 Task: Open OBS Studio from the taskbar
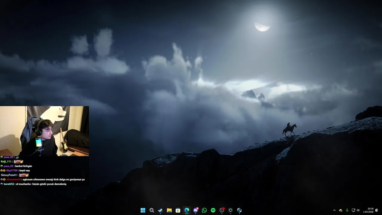point(222,210)
